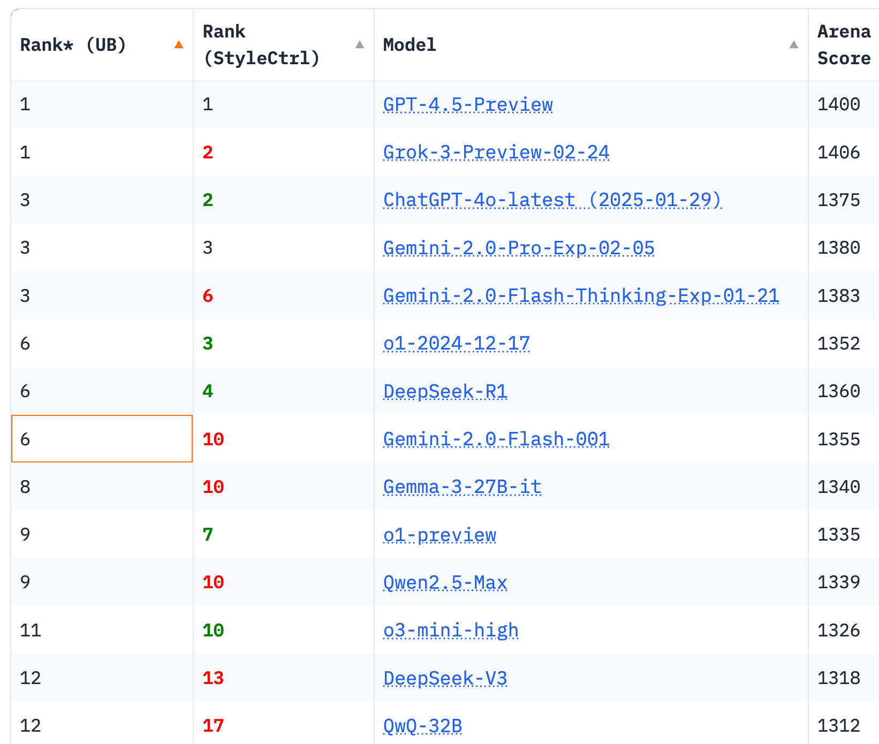
Task: Select the Arena Score column header
Action: (844, 45)
